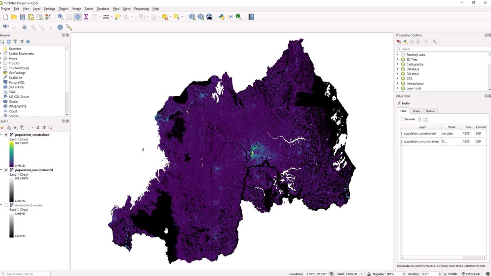Click the Type to locate search box
Image resolution: width=491 pixels, height=276 pixels.
click(25, 274)
